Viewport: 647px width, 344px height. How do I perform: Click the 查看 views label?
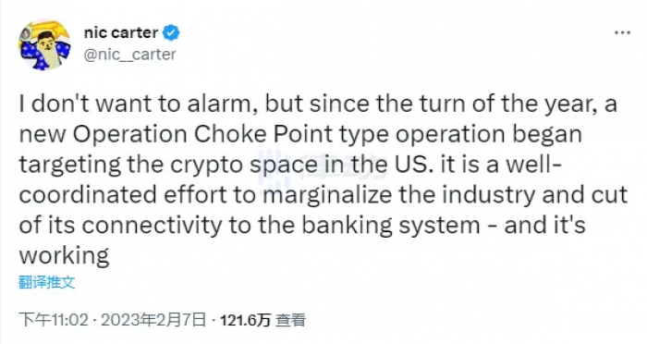[x=290, y=320]
